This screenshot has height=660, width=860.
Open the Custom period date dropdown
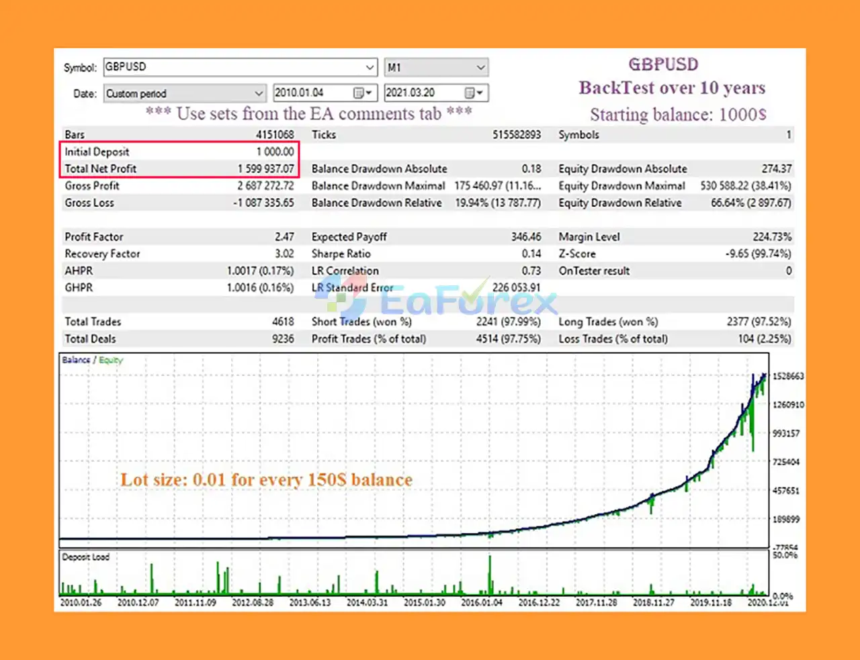pos(185,93)
